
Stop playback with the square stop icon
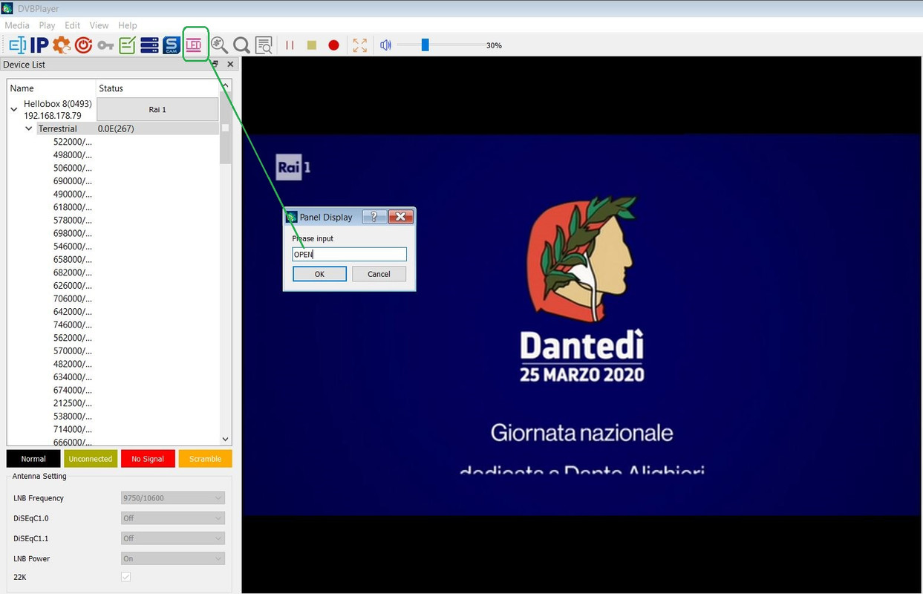point(312,45)
